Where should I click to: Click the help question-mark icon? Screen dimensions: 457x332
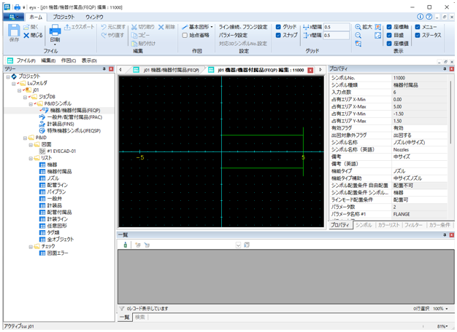[x=429, y=17]
